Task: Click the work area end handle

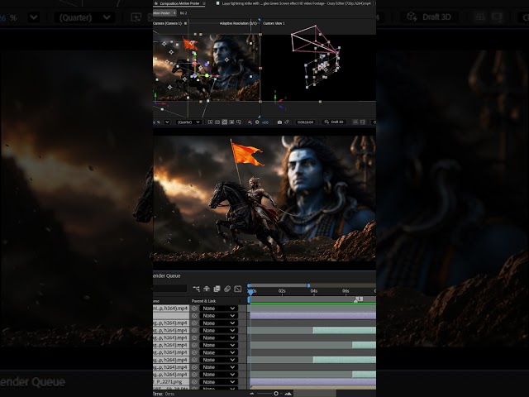Action: pos(308,285)
